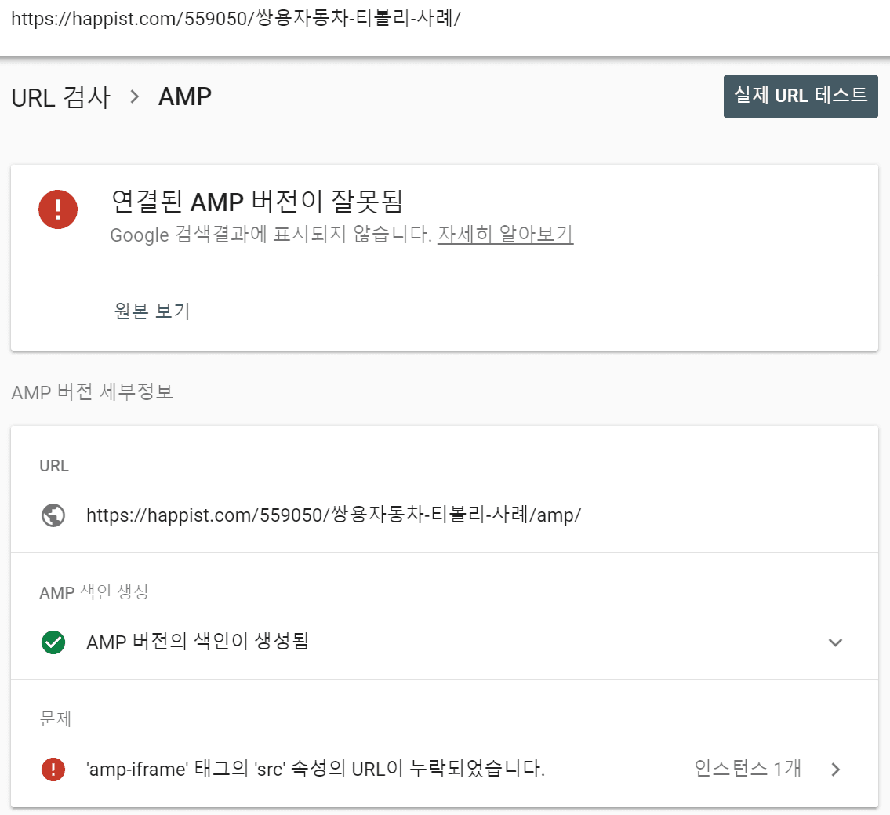Select the AMP URL ending in /amp/
This screenshot has height=815, width=890.
tap(333, 515)
